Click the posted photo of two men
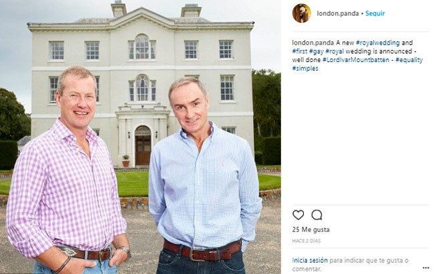Image resolution: width=434 pixels, height=274 pixels. coord(140,137)
